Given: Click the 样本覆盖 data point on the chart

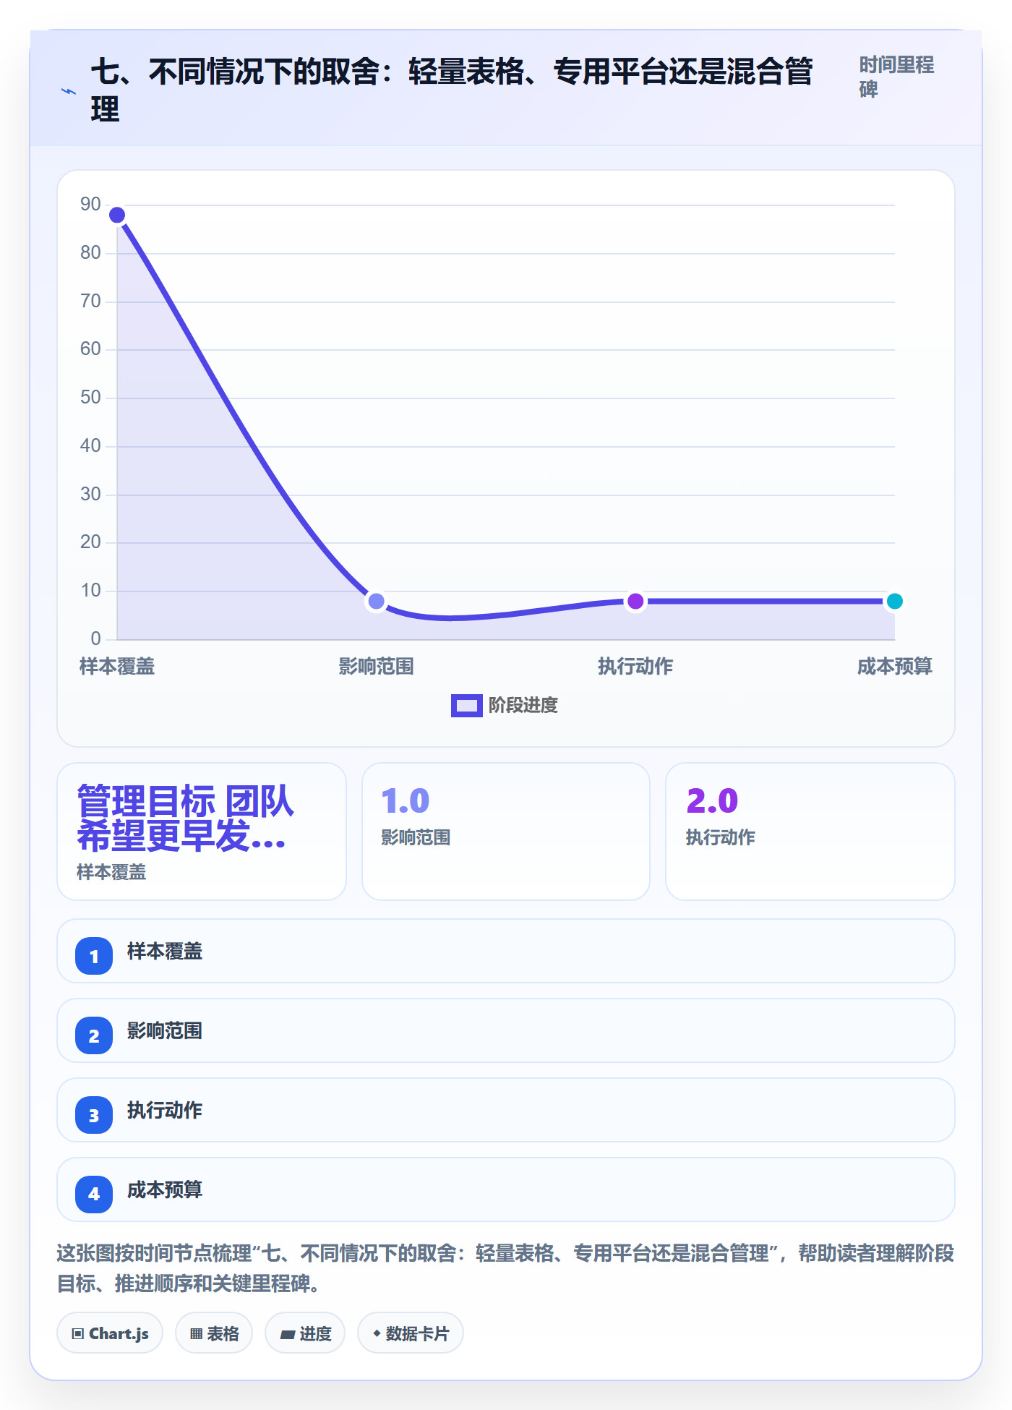Looking at the screenshot, I should click(x=117, y=215).
